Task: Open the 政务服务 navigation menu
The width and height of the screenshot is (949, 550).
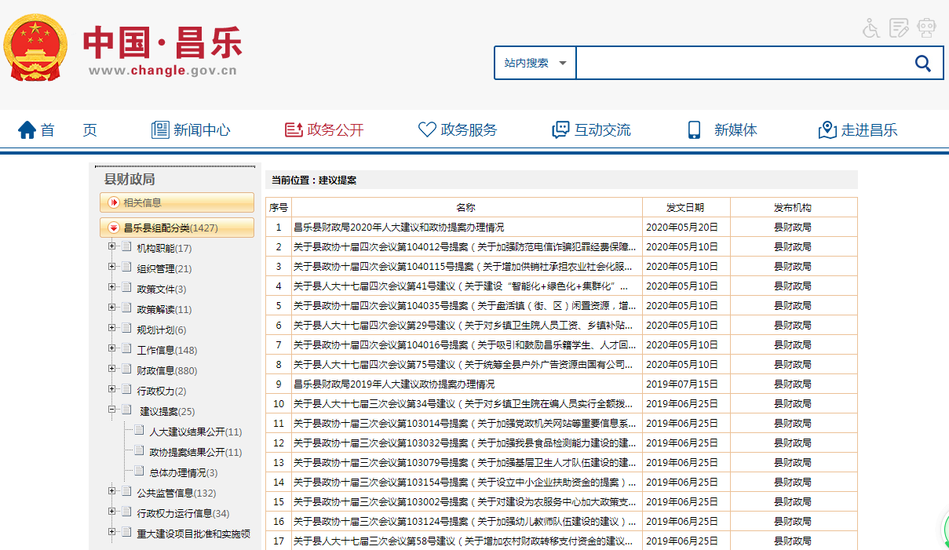Action: [x=458, y=130]
